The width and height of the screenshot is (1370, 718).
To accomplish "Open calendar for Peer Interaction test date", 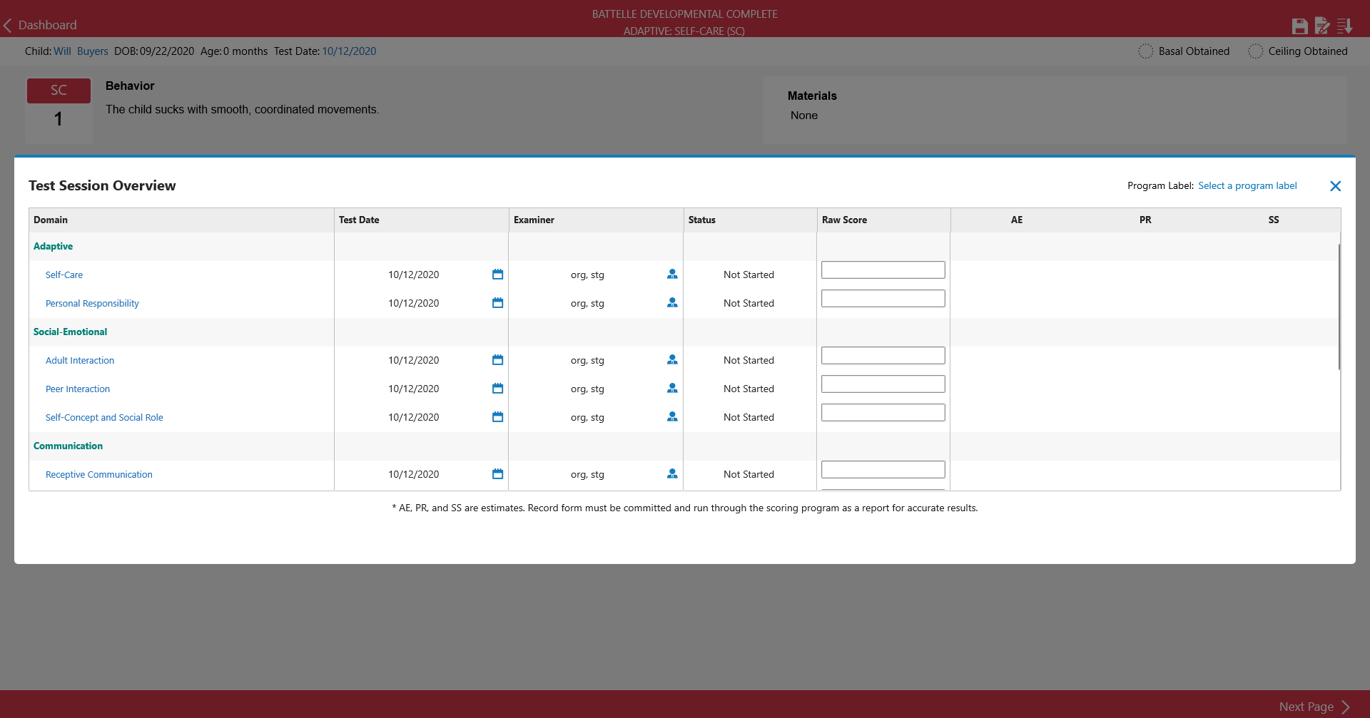I will click(497, 389).
